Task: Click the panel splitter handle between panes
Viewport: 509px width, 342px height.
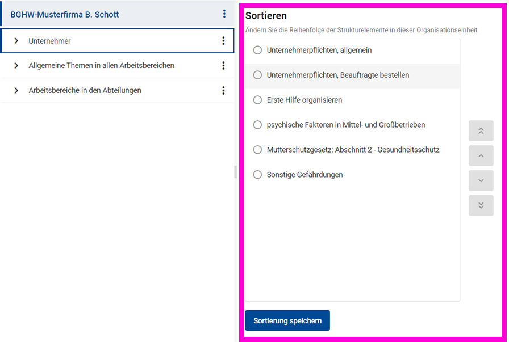Action: point(235,172)
